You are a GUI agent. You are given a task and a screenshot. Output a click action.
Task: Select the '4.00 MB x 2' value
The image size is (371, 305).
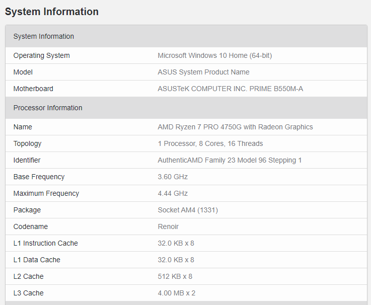tap(177, 293)
